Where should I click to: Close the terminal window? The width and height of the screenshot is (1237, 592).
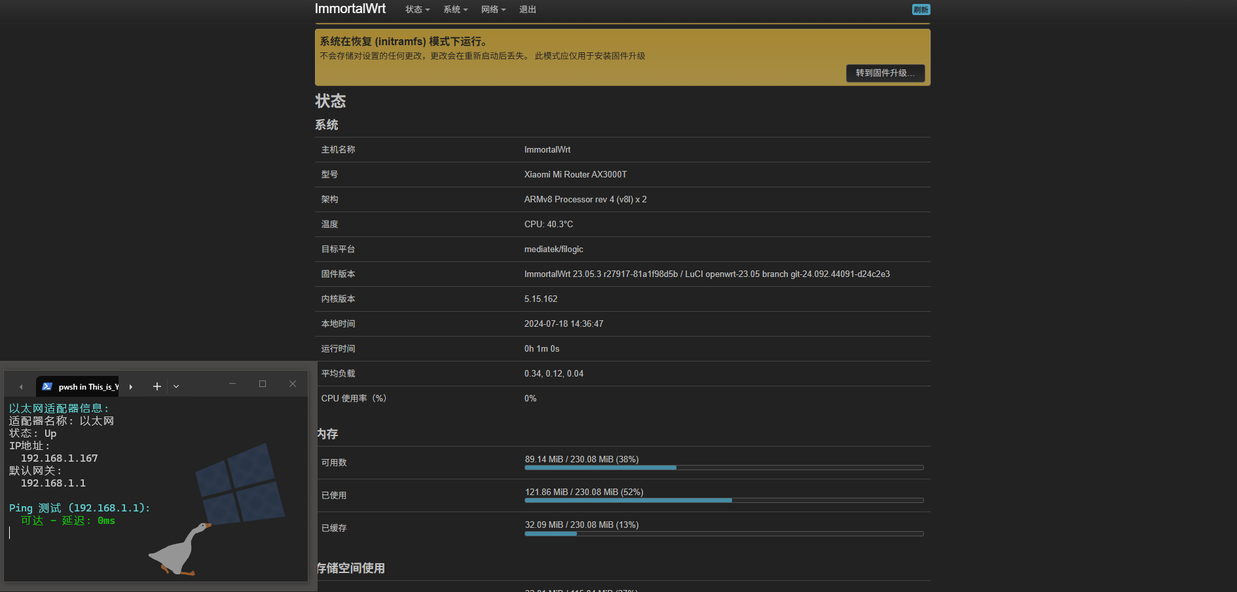point(293,384)
